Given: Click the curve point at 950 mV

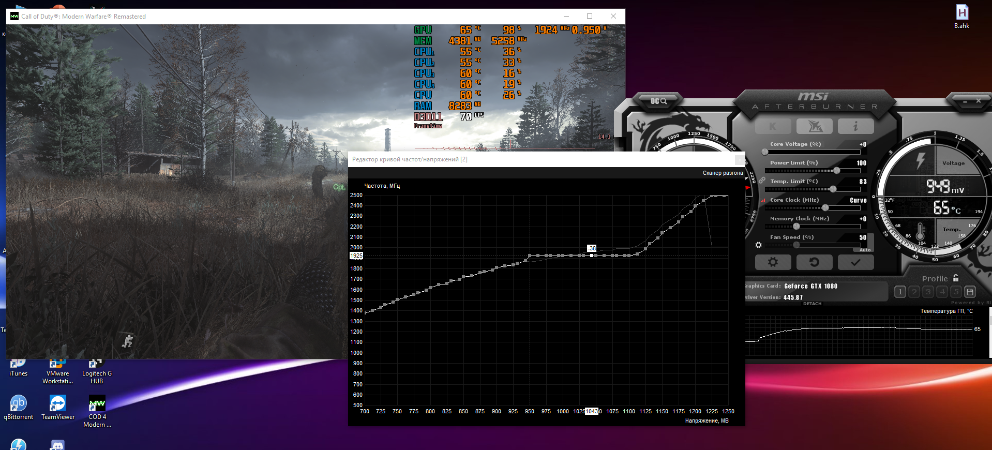Looking at the screenshot, I should pyautogui.click(x=530, y=256).
